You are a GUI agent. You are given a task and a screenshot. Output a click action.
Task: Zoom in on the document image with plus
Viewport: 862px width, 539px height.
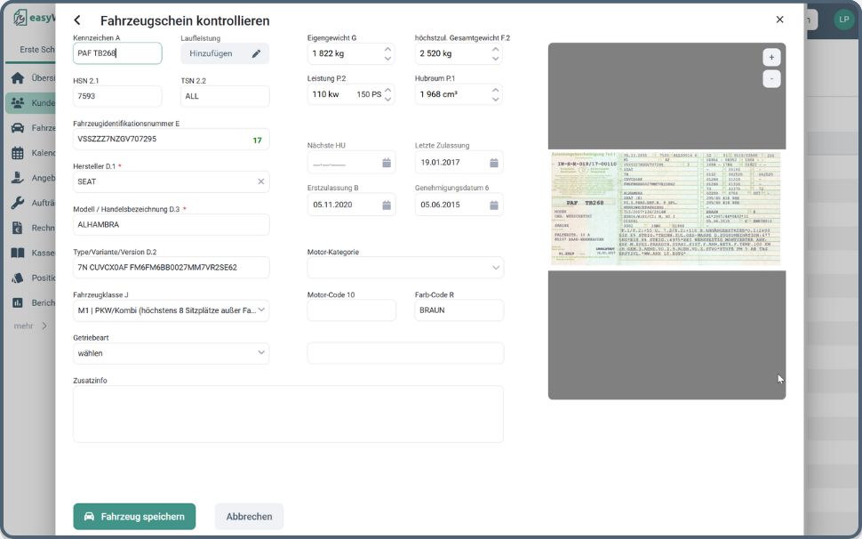(771, 57)
